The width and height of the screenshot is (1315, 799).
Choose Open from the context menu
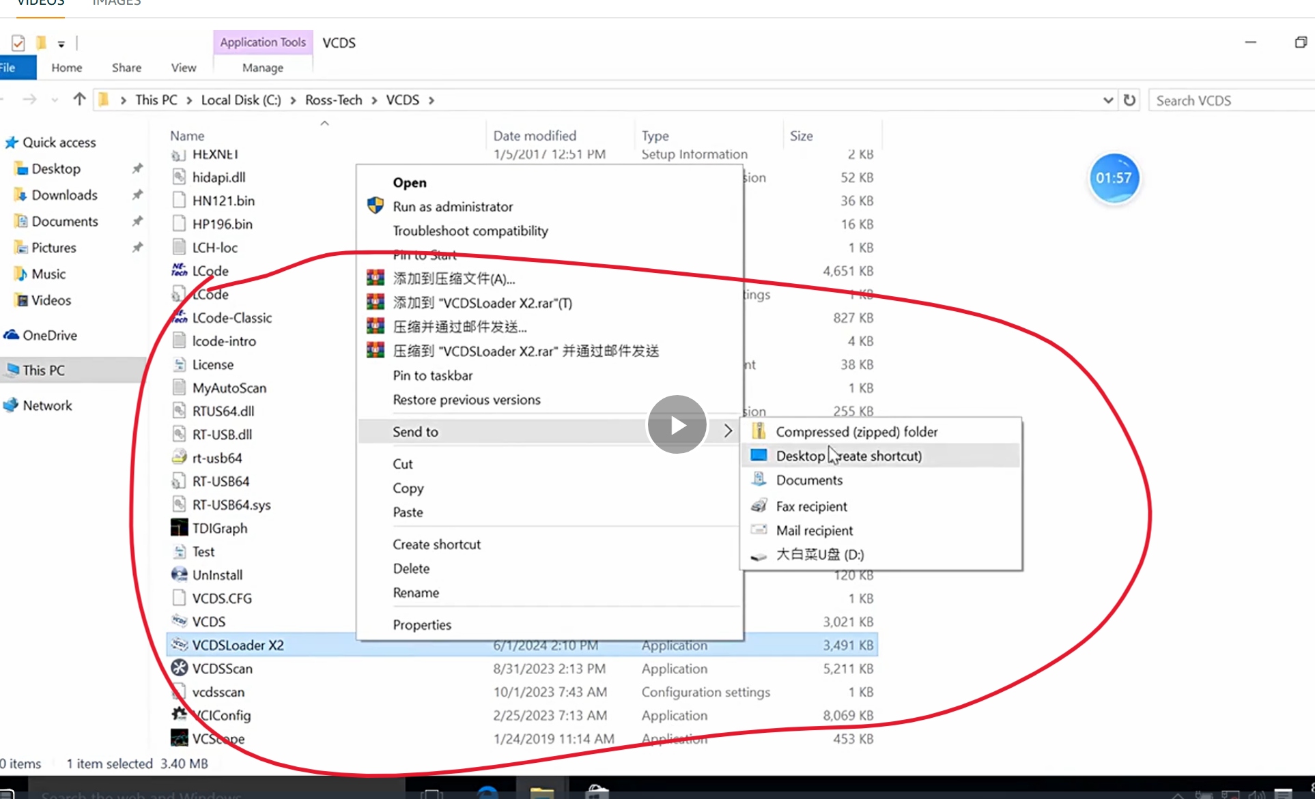410,182
